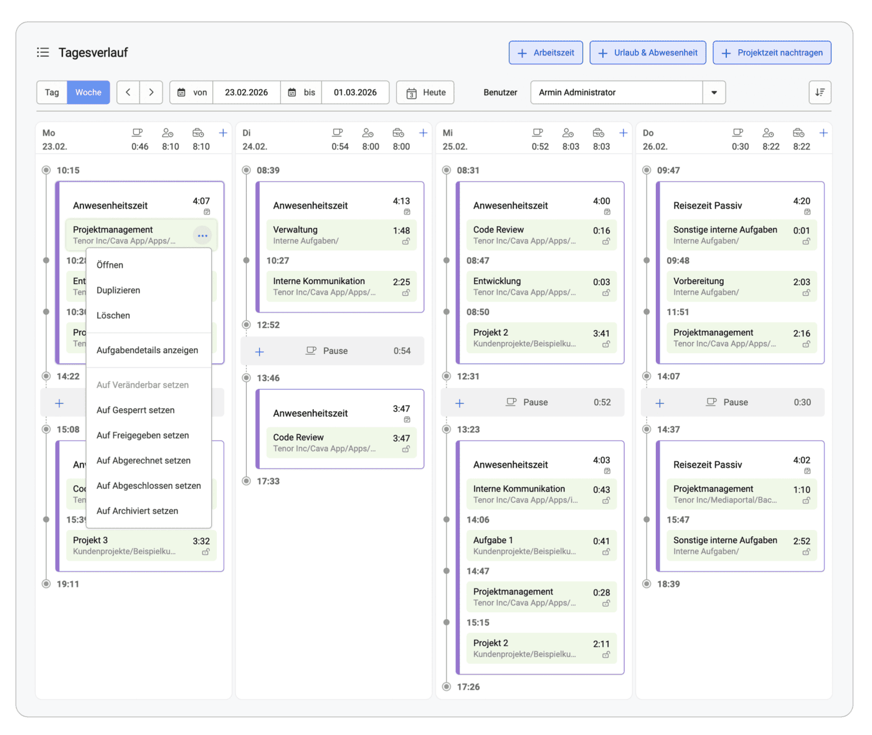Screen dimensions: 872x735
Task: Click the three-dot menu on Projektmanagement entry
Action: 202,235
